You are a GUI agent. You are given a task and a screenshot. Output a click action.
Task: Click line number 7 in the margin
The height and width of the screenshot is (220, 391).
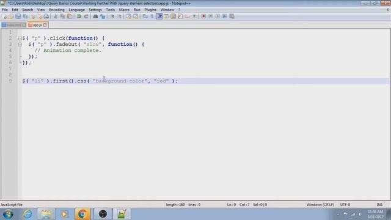10,68
